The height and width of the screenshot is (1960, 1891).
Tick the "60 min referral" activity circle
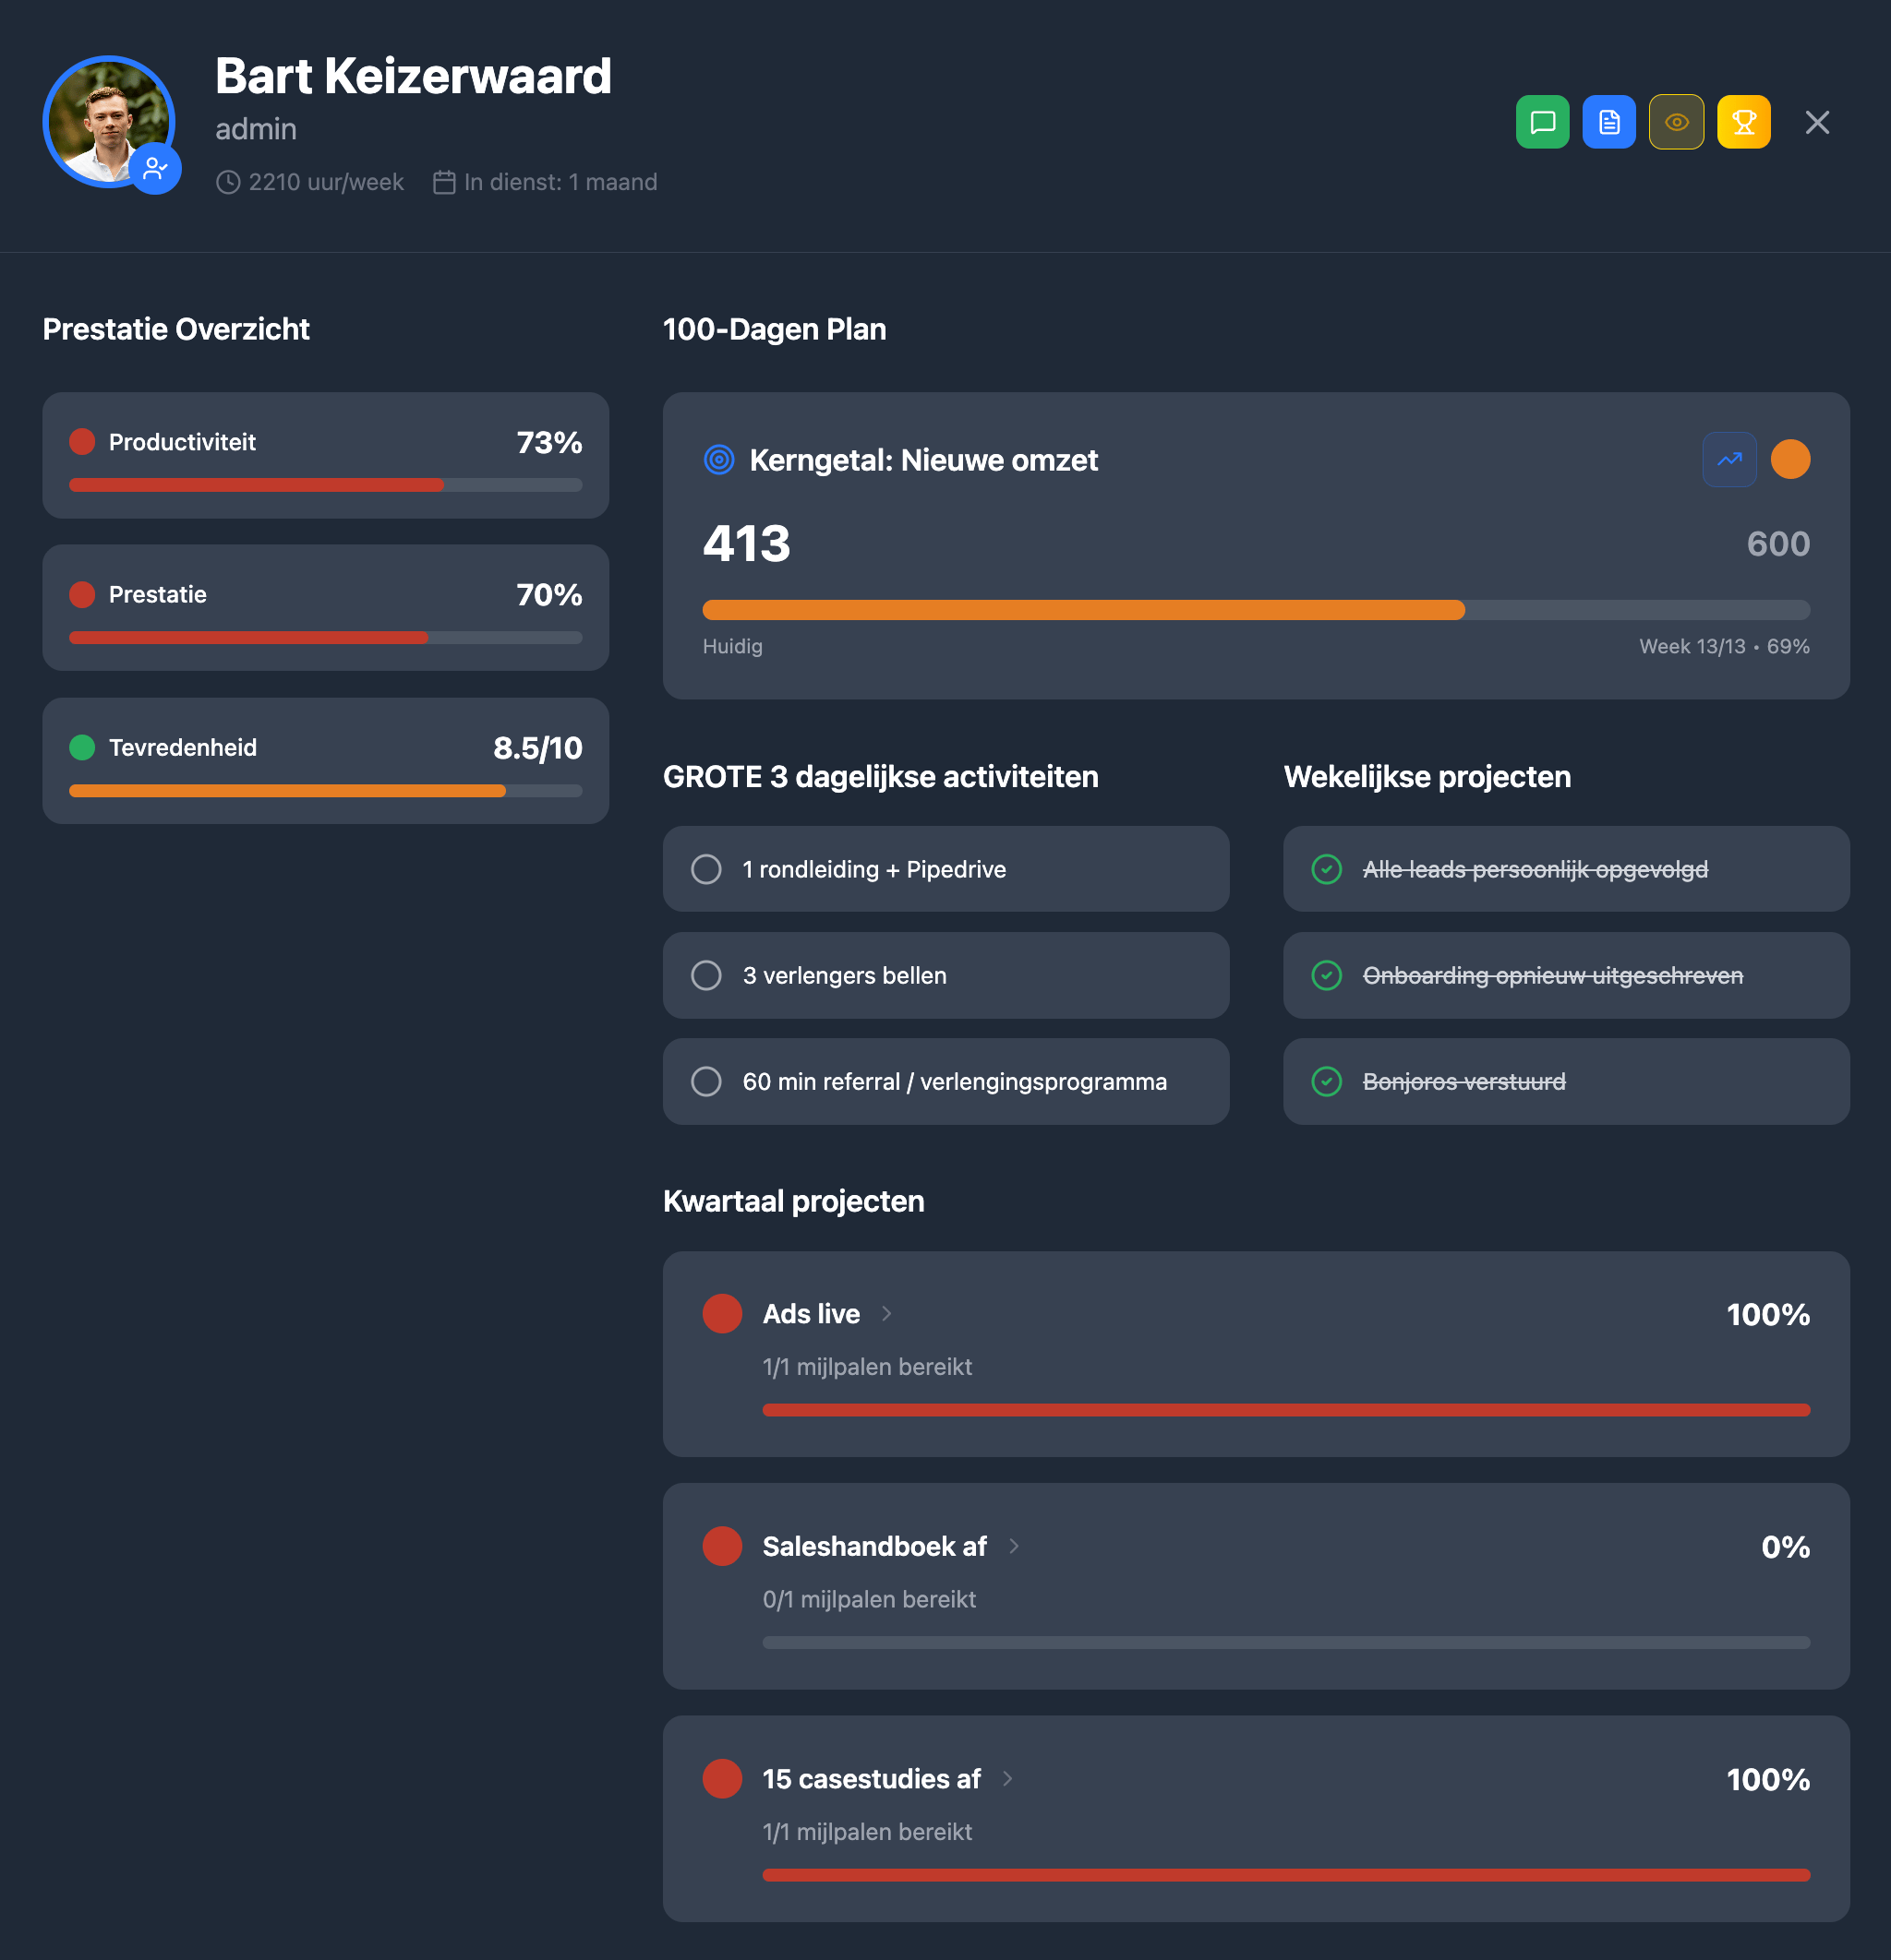click(x=706, y=1081)
